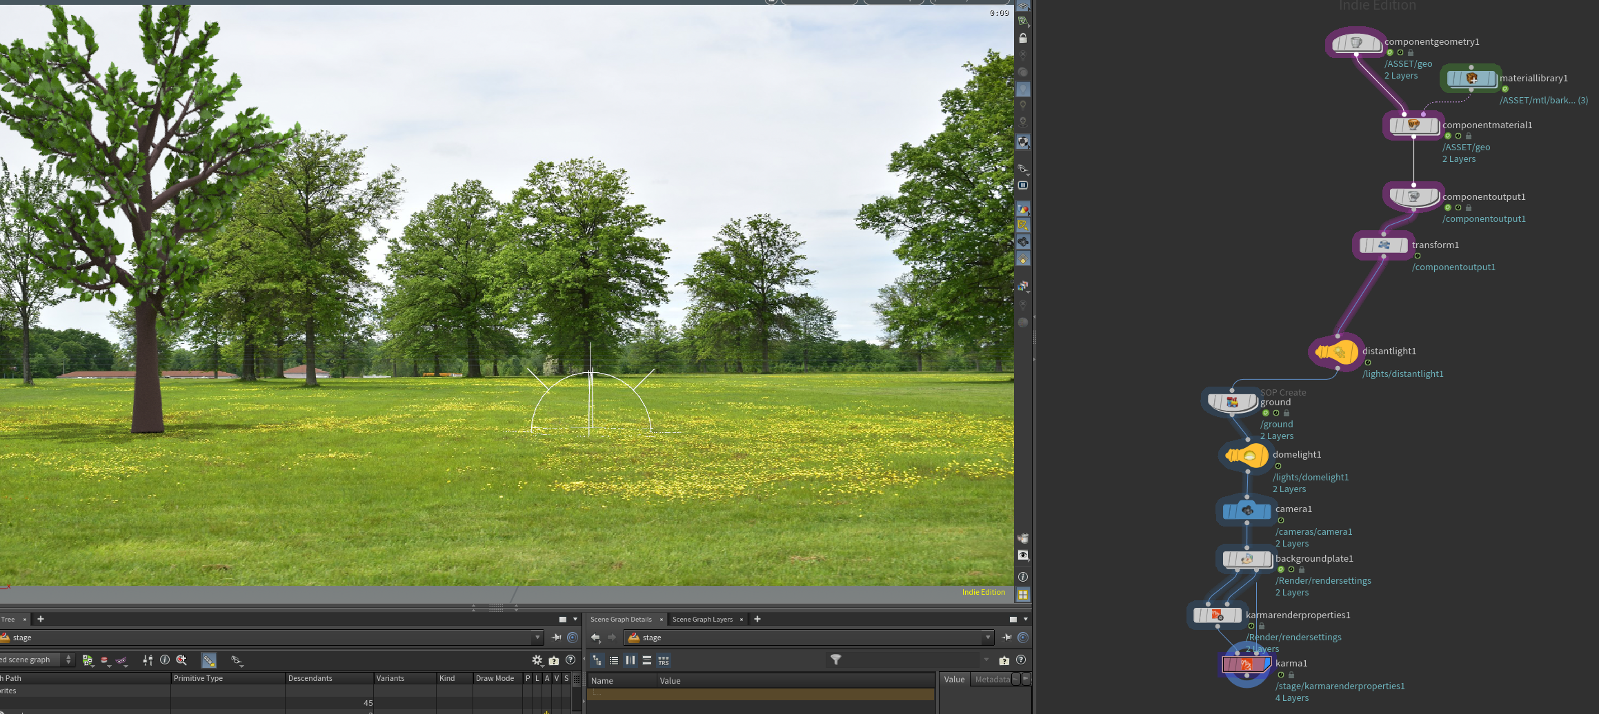
Task: Open the Metadata tab
Action: 992,680
